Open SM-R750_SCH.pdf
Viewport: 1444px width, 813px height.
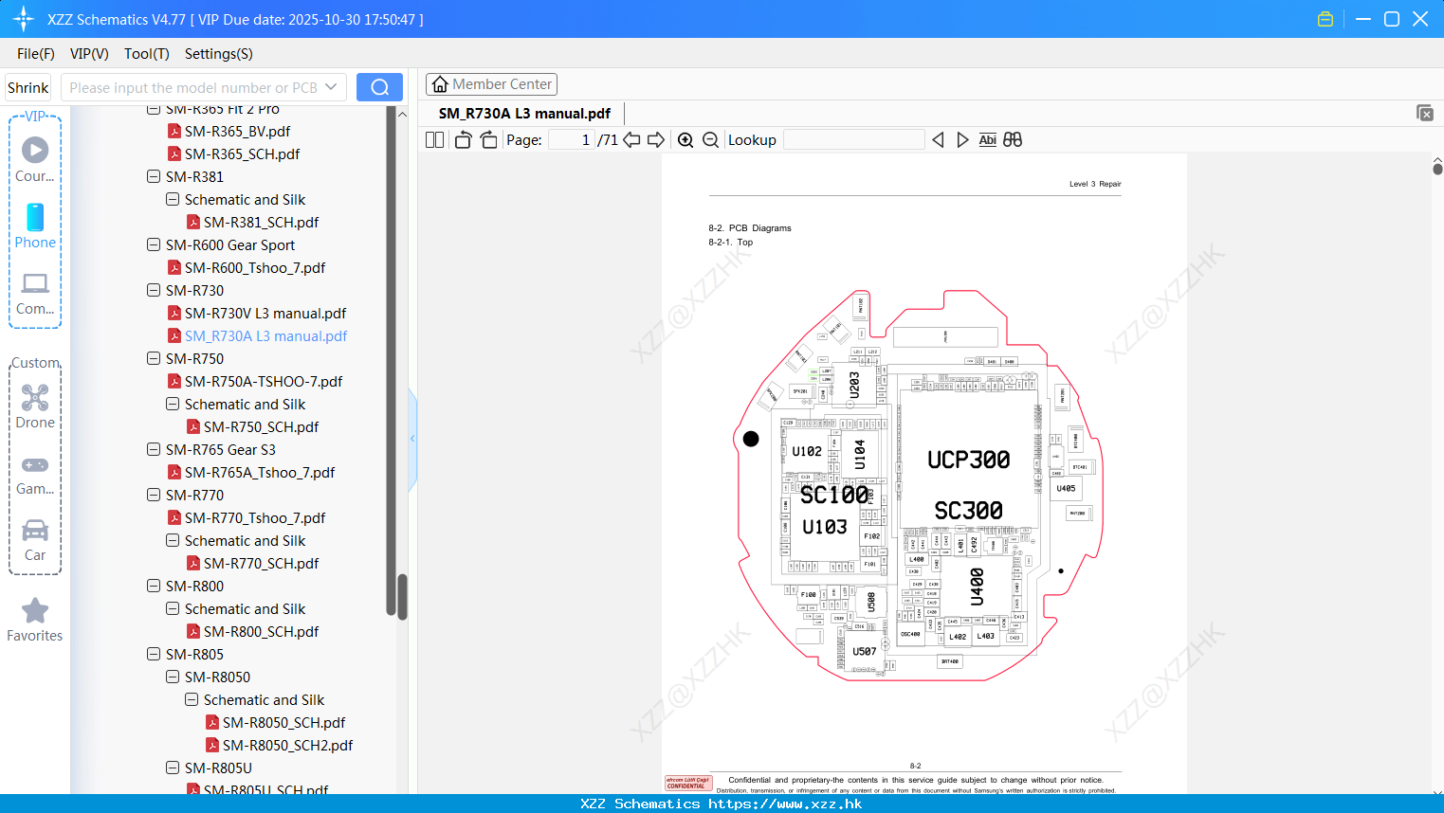pos(261,426)
